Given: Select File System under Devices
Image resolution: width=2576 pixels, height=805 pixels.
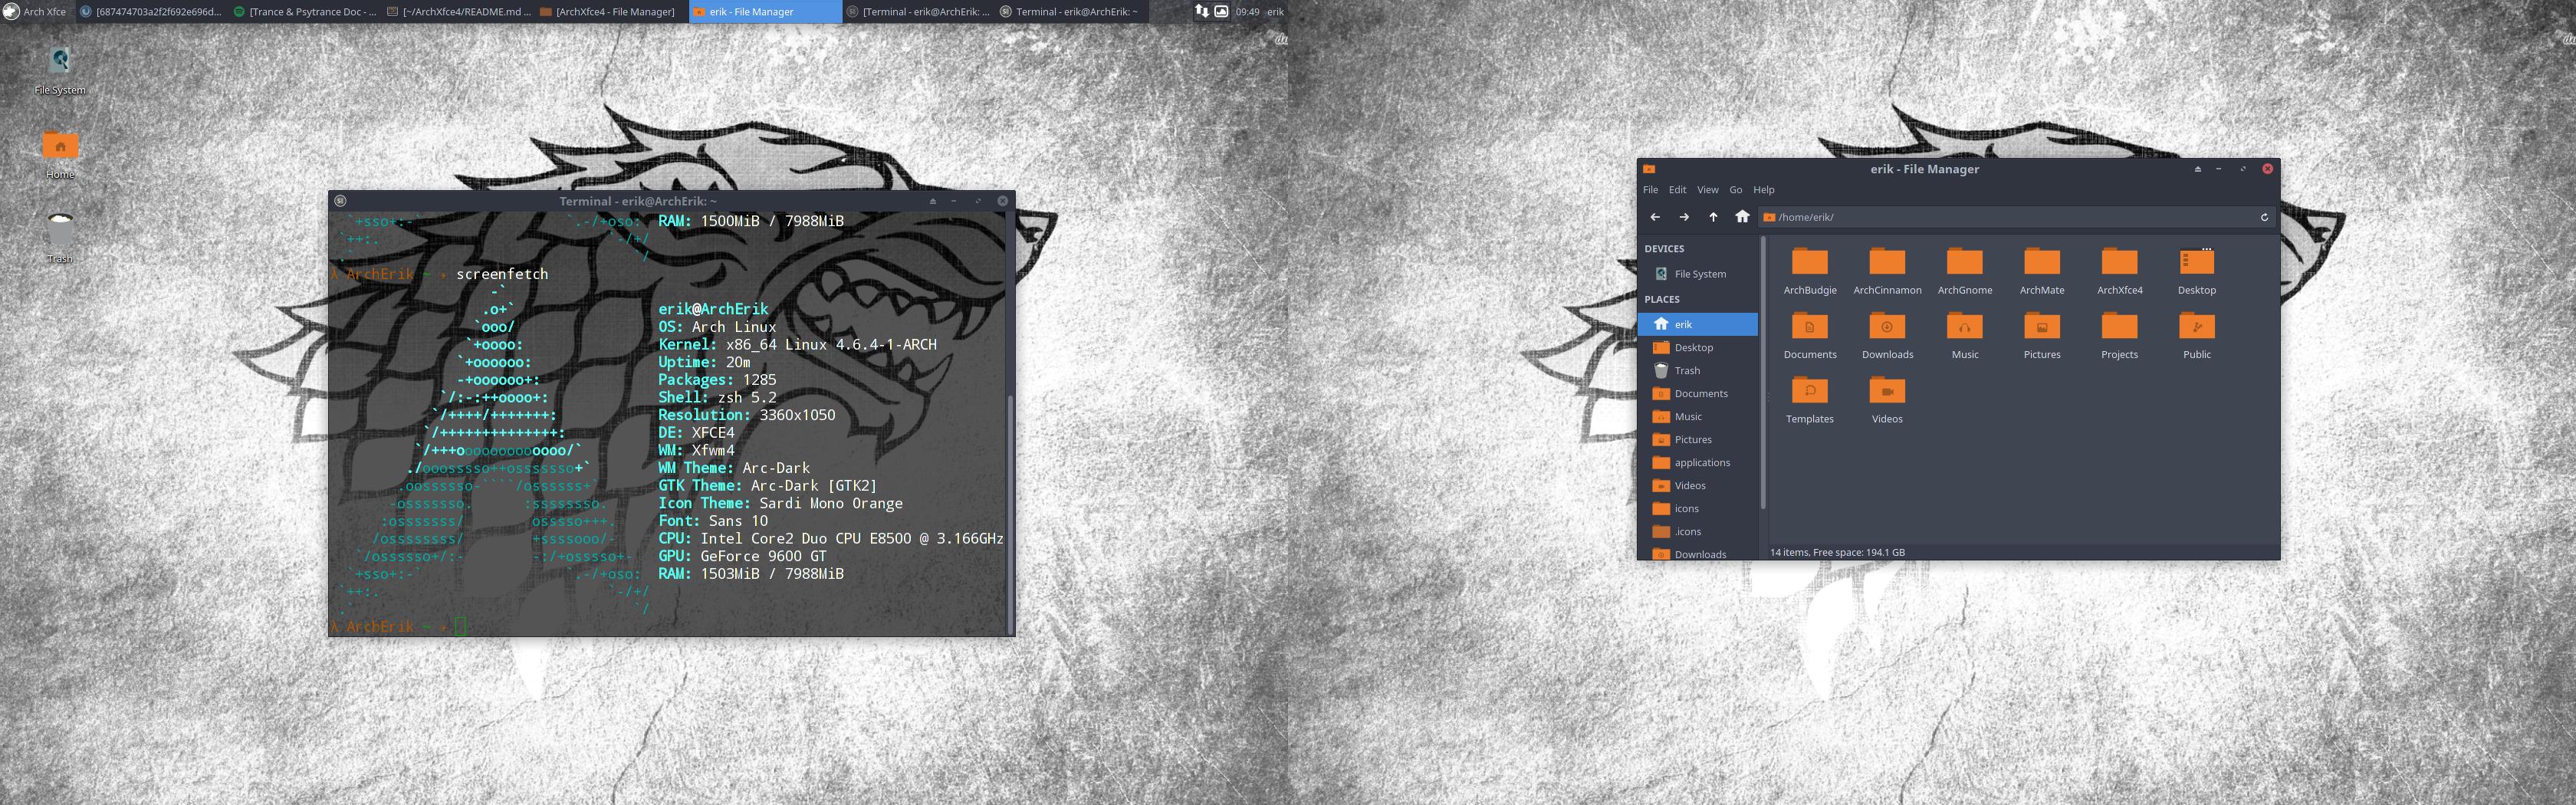Looking at the screenshot, I should (x=1698, y=274).
